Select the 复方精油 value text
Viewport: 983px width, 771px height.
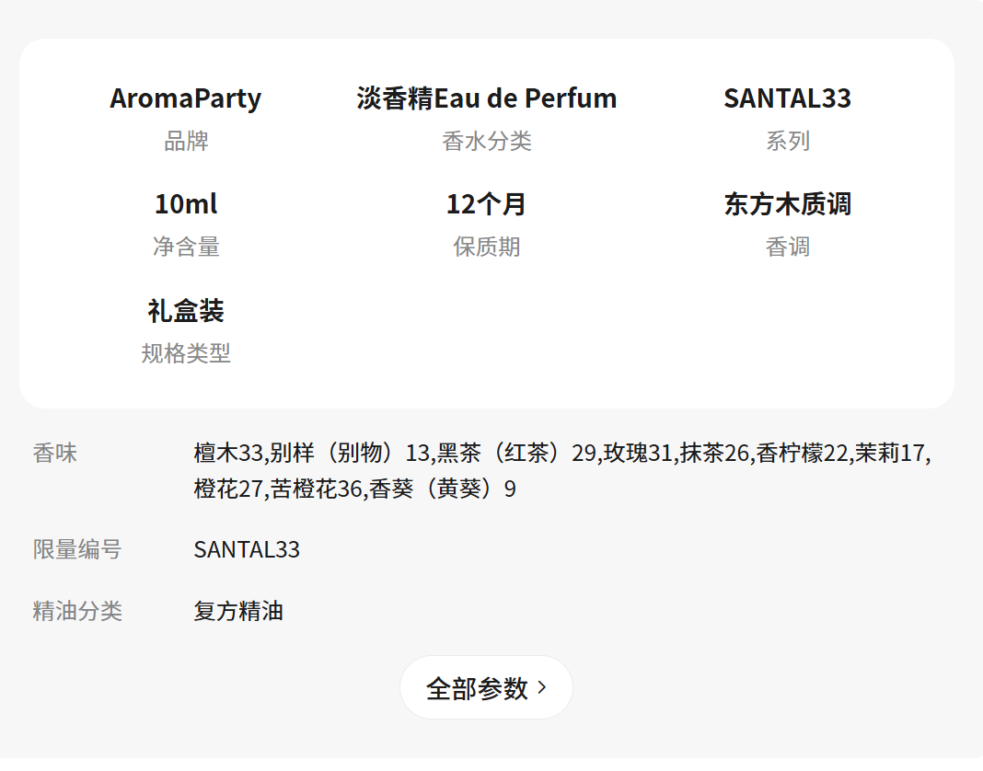(238, 611)
